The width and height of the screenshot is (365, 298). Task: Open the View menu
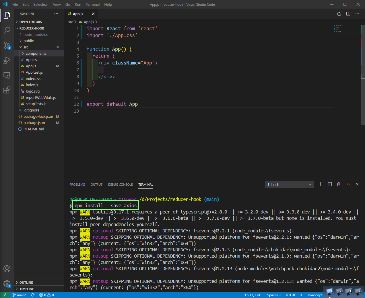57,4
